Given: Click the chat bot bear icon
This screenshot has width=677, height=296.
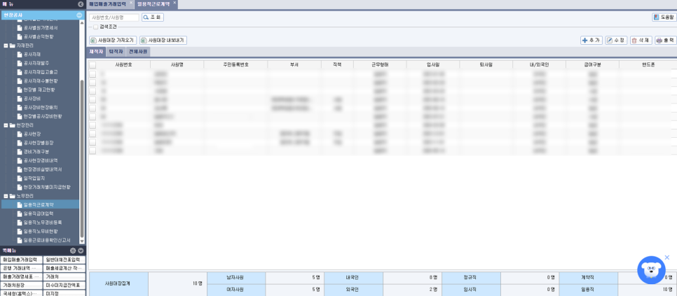Looking at the screenshot, I should pyautogui.click(x=651, y=269).
